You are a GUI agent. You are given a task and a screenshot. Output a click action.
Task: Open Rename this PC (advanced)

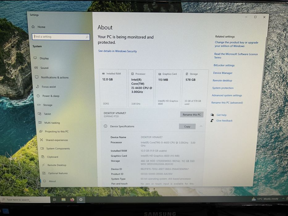227,103
